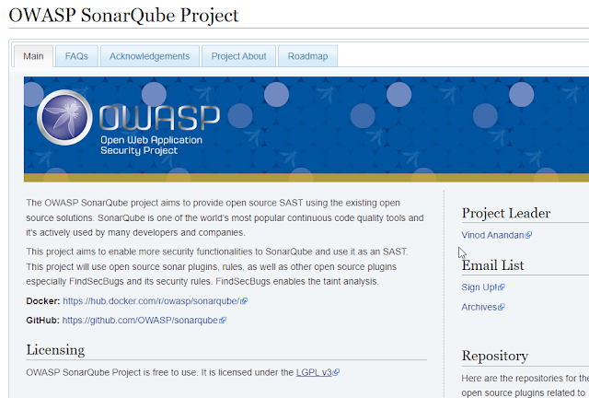Click the Project Leader heading
The width and height of the screenshot is (589, 398).
(x=506, y=214)
